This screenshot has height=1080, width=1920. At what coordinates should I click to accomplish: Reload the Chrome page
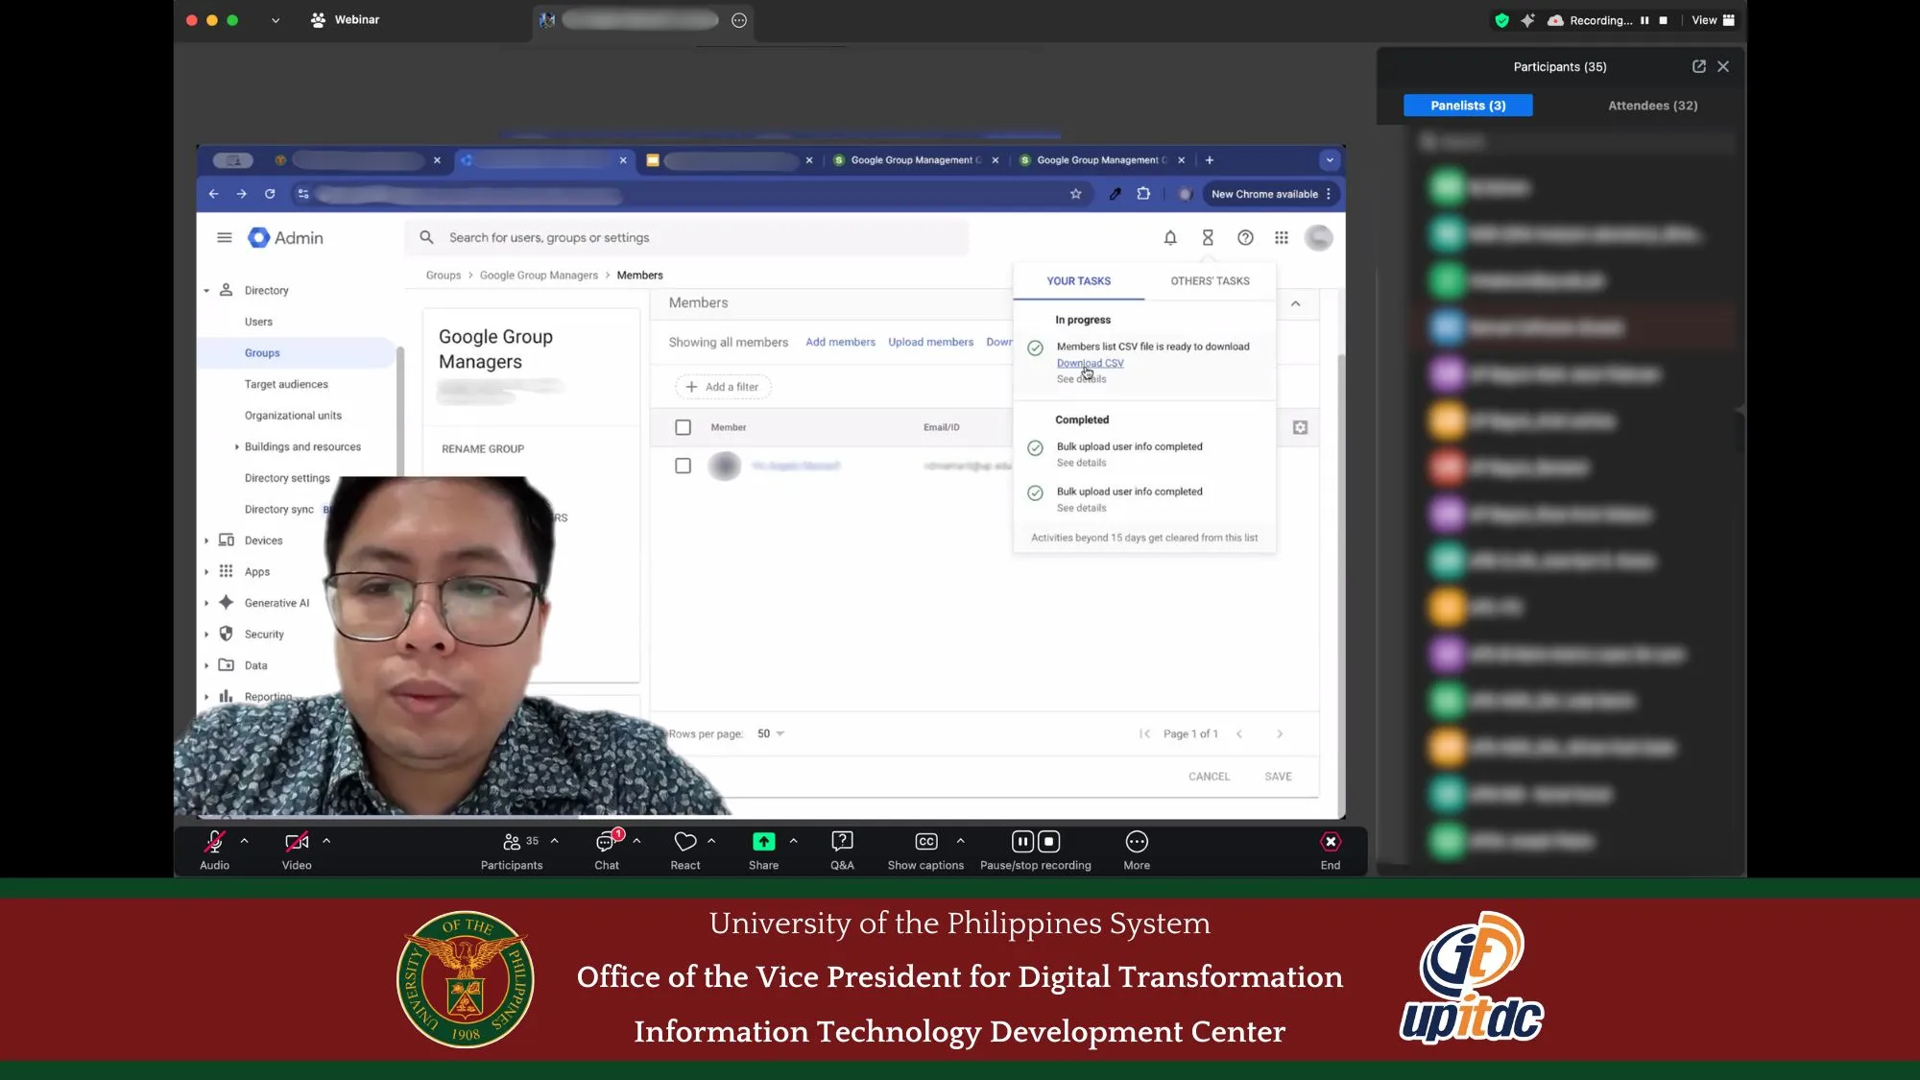(x=270, y=194)
